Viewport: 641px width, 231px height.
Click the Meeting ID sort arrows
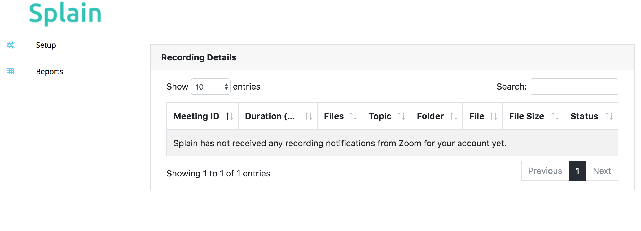pos(229,116)
